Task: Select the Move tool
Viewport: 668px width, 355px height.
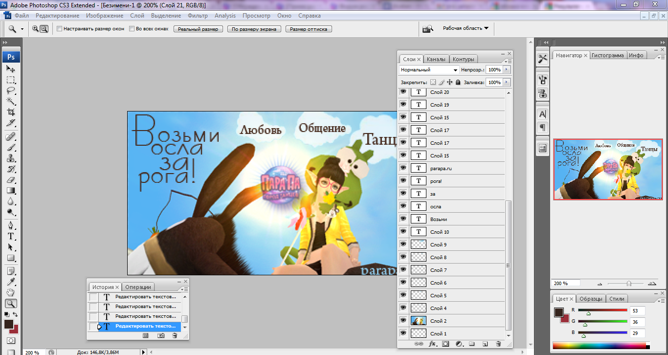Action: [11, 69]
